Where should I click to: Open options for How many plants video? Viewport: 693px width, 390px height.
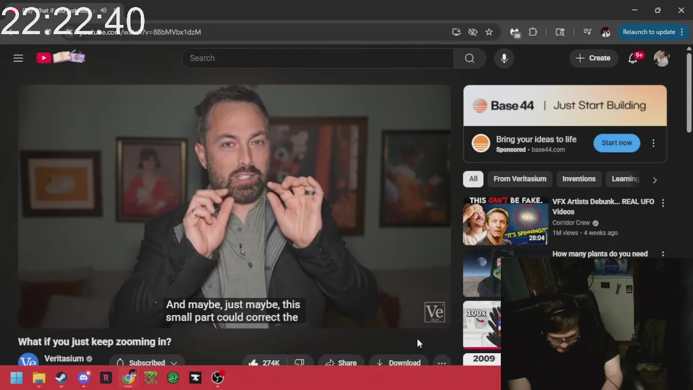pos(663,254)
